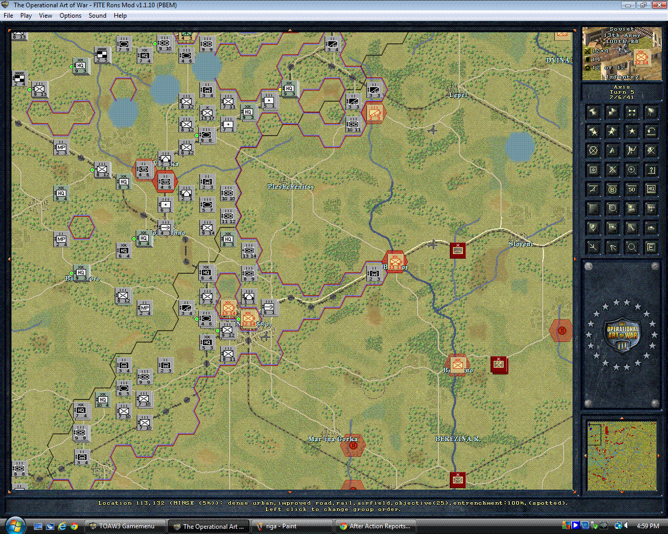Viewport: 668px width, 534px height.
Task: Toggle the circled X disband icon
Action: tap(592, 151)
